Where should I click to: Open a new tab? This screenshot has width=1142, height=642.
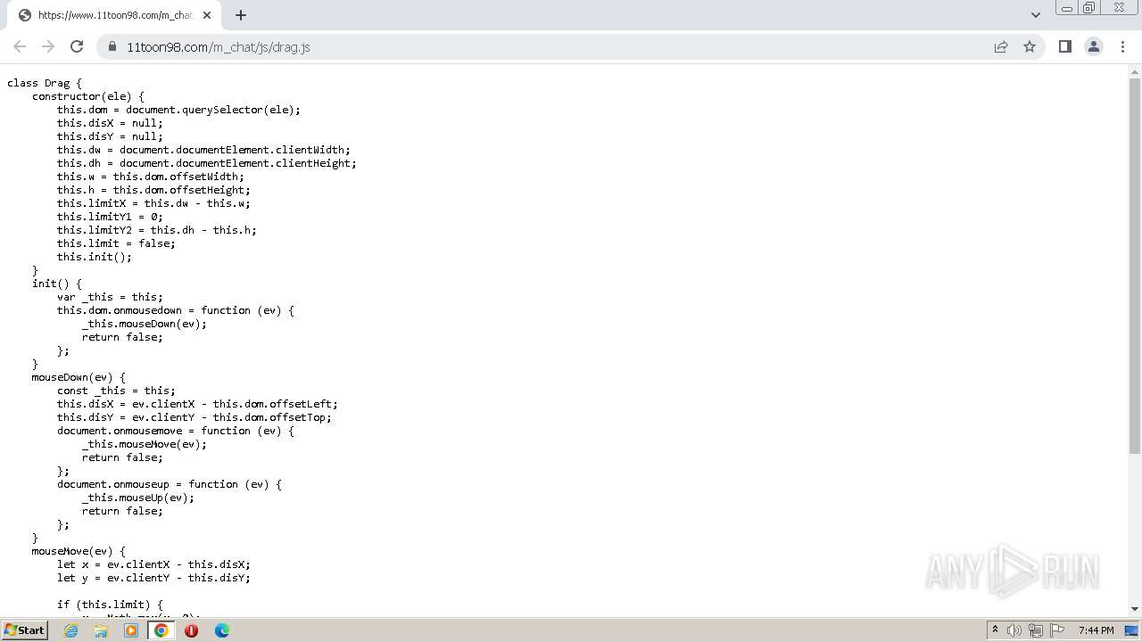tap(240, 15)
